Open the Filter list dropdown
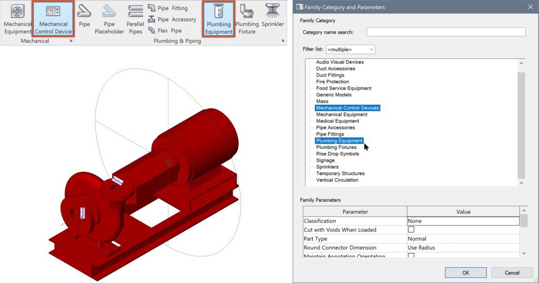539x283 pixels. [350, 49]
